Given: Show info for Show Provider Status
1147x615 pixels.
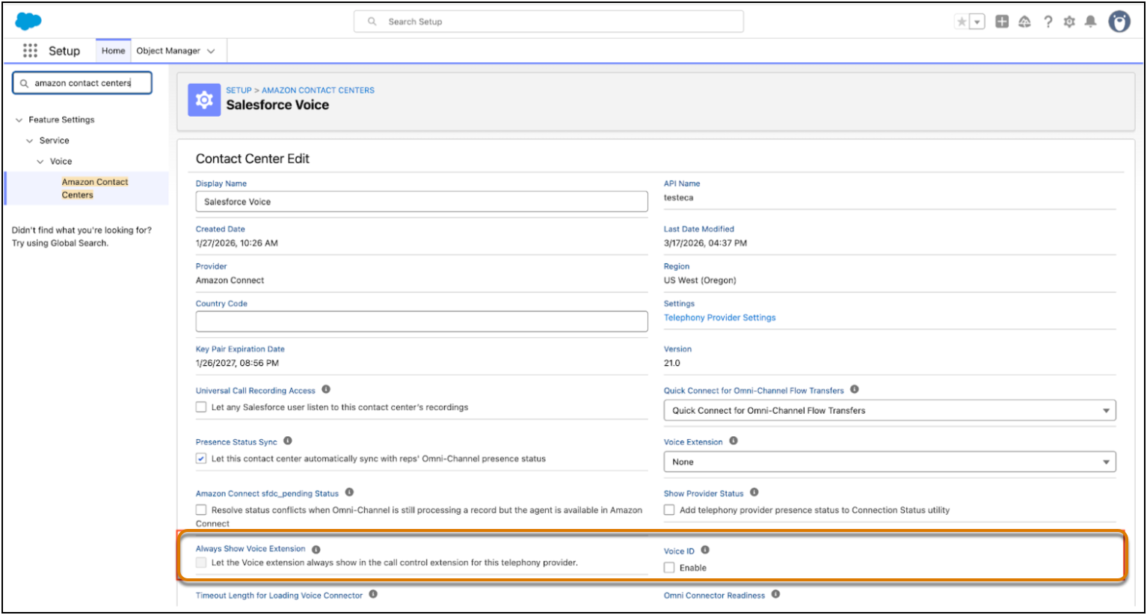Looking at the screenshot, I should [x=754, y=492].
